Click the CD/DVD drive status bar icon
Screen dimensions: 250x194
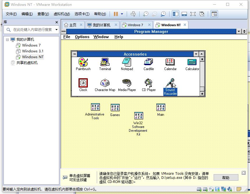click(211, 189)
